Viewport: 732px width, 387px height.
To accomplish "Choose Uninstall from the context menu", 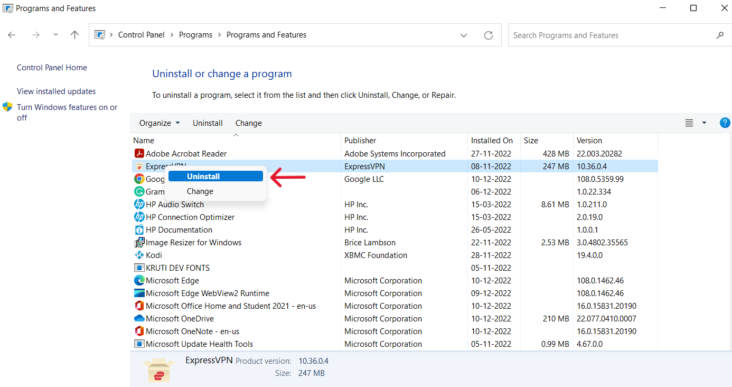I will click(x=215, y=177).
